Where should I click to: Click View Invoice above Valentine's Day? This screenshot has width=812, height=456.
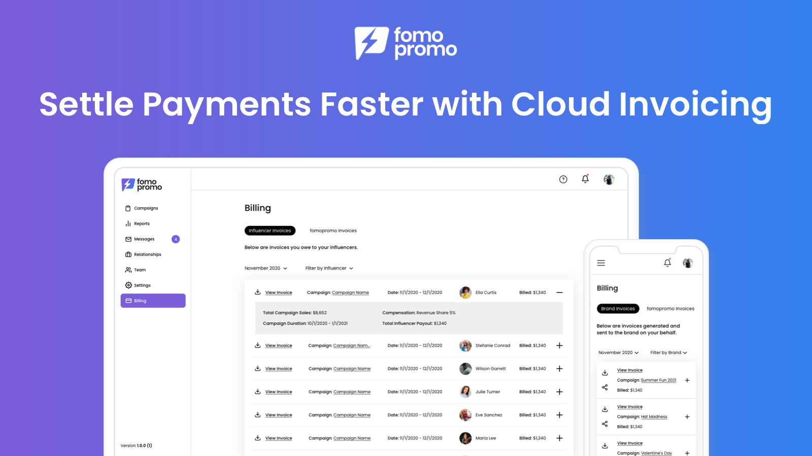[630, 443]
